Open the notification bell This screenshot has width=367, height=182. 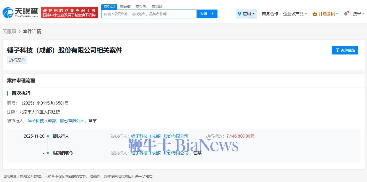click(346, 14)
